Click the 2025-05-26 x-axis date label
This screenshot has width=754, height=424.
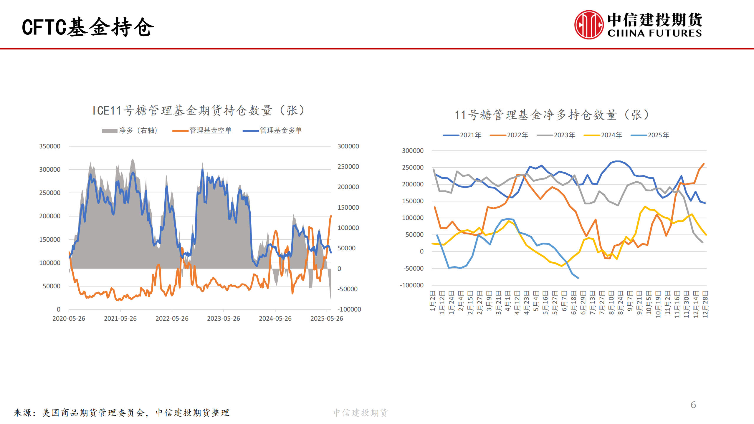pos(327,319)
